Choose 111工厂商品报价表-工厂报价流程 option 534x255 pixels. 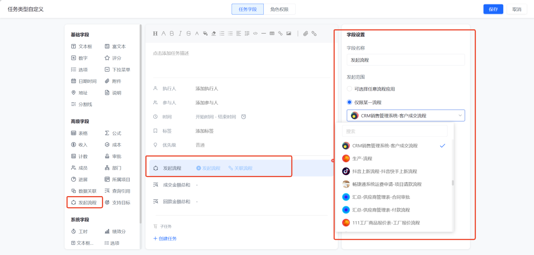coord(395,223)
